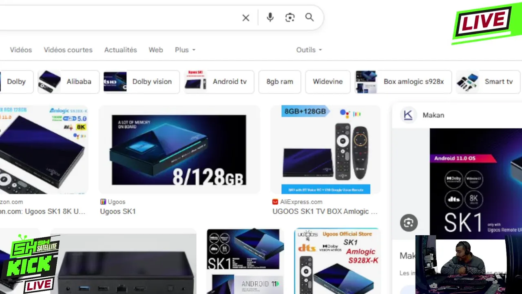Open the Makan source name

click(433, 115)
